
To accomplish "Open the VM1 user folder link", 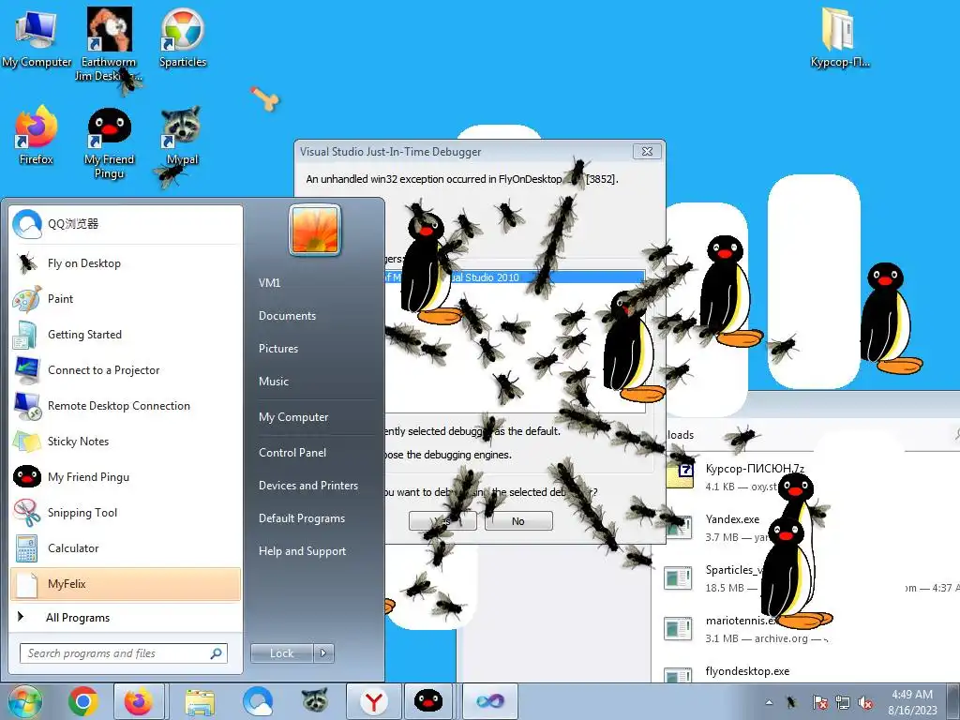I will (269, 283).
